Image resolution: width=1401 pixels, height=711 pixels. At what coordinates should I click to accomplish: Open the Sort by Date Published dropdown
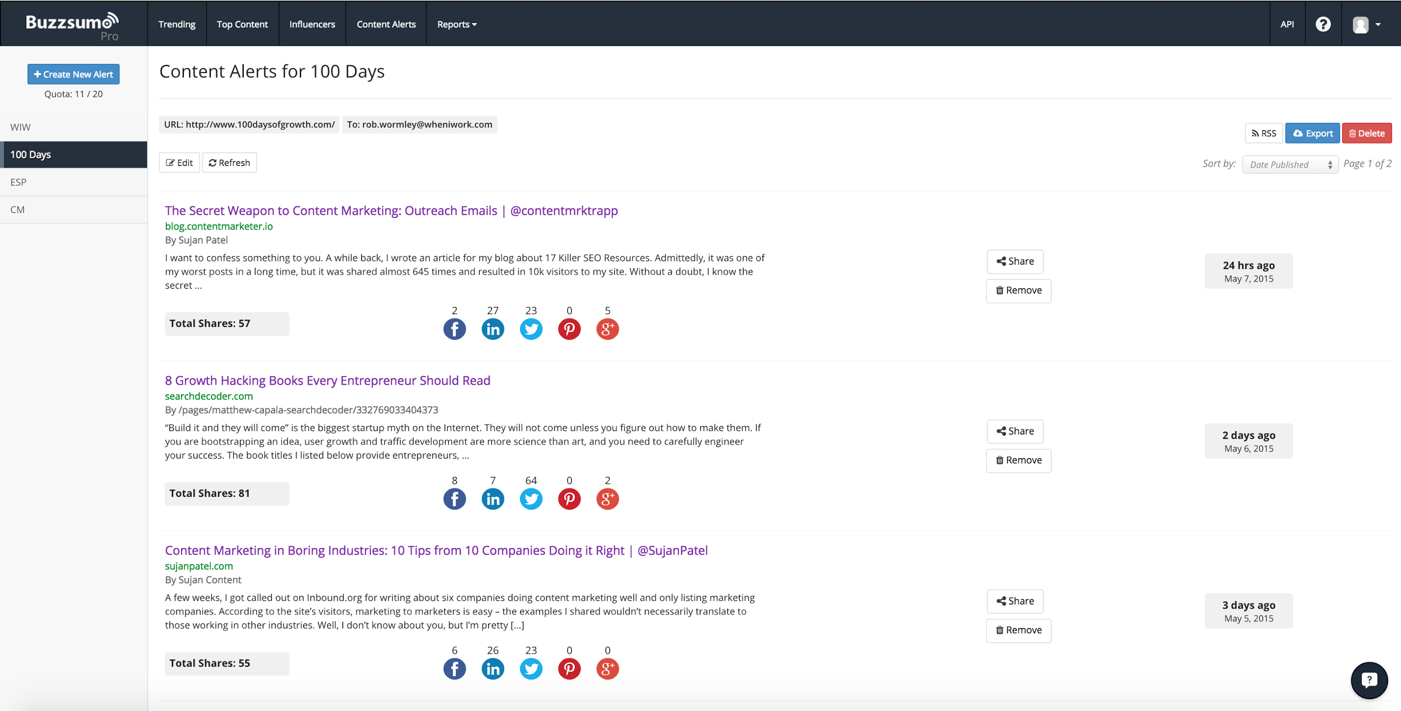(1289, 164)
